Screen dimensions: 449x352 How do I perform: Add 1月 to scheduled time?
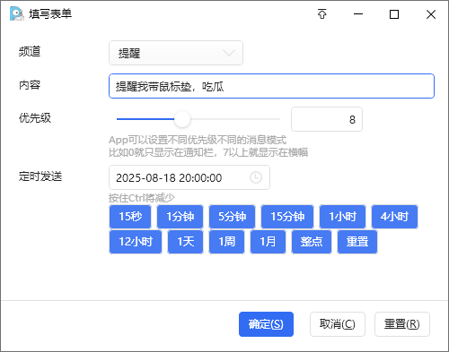(x=268, y=242)
